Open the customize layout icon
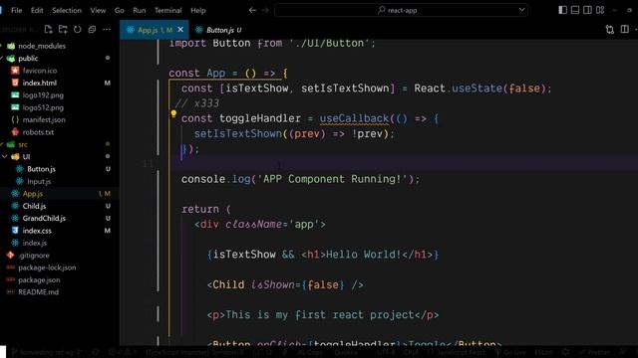This screenshot has height=358, width=638. (x=600, y=10)
